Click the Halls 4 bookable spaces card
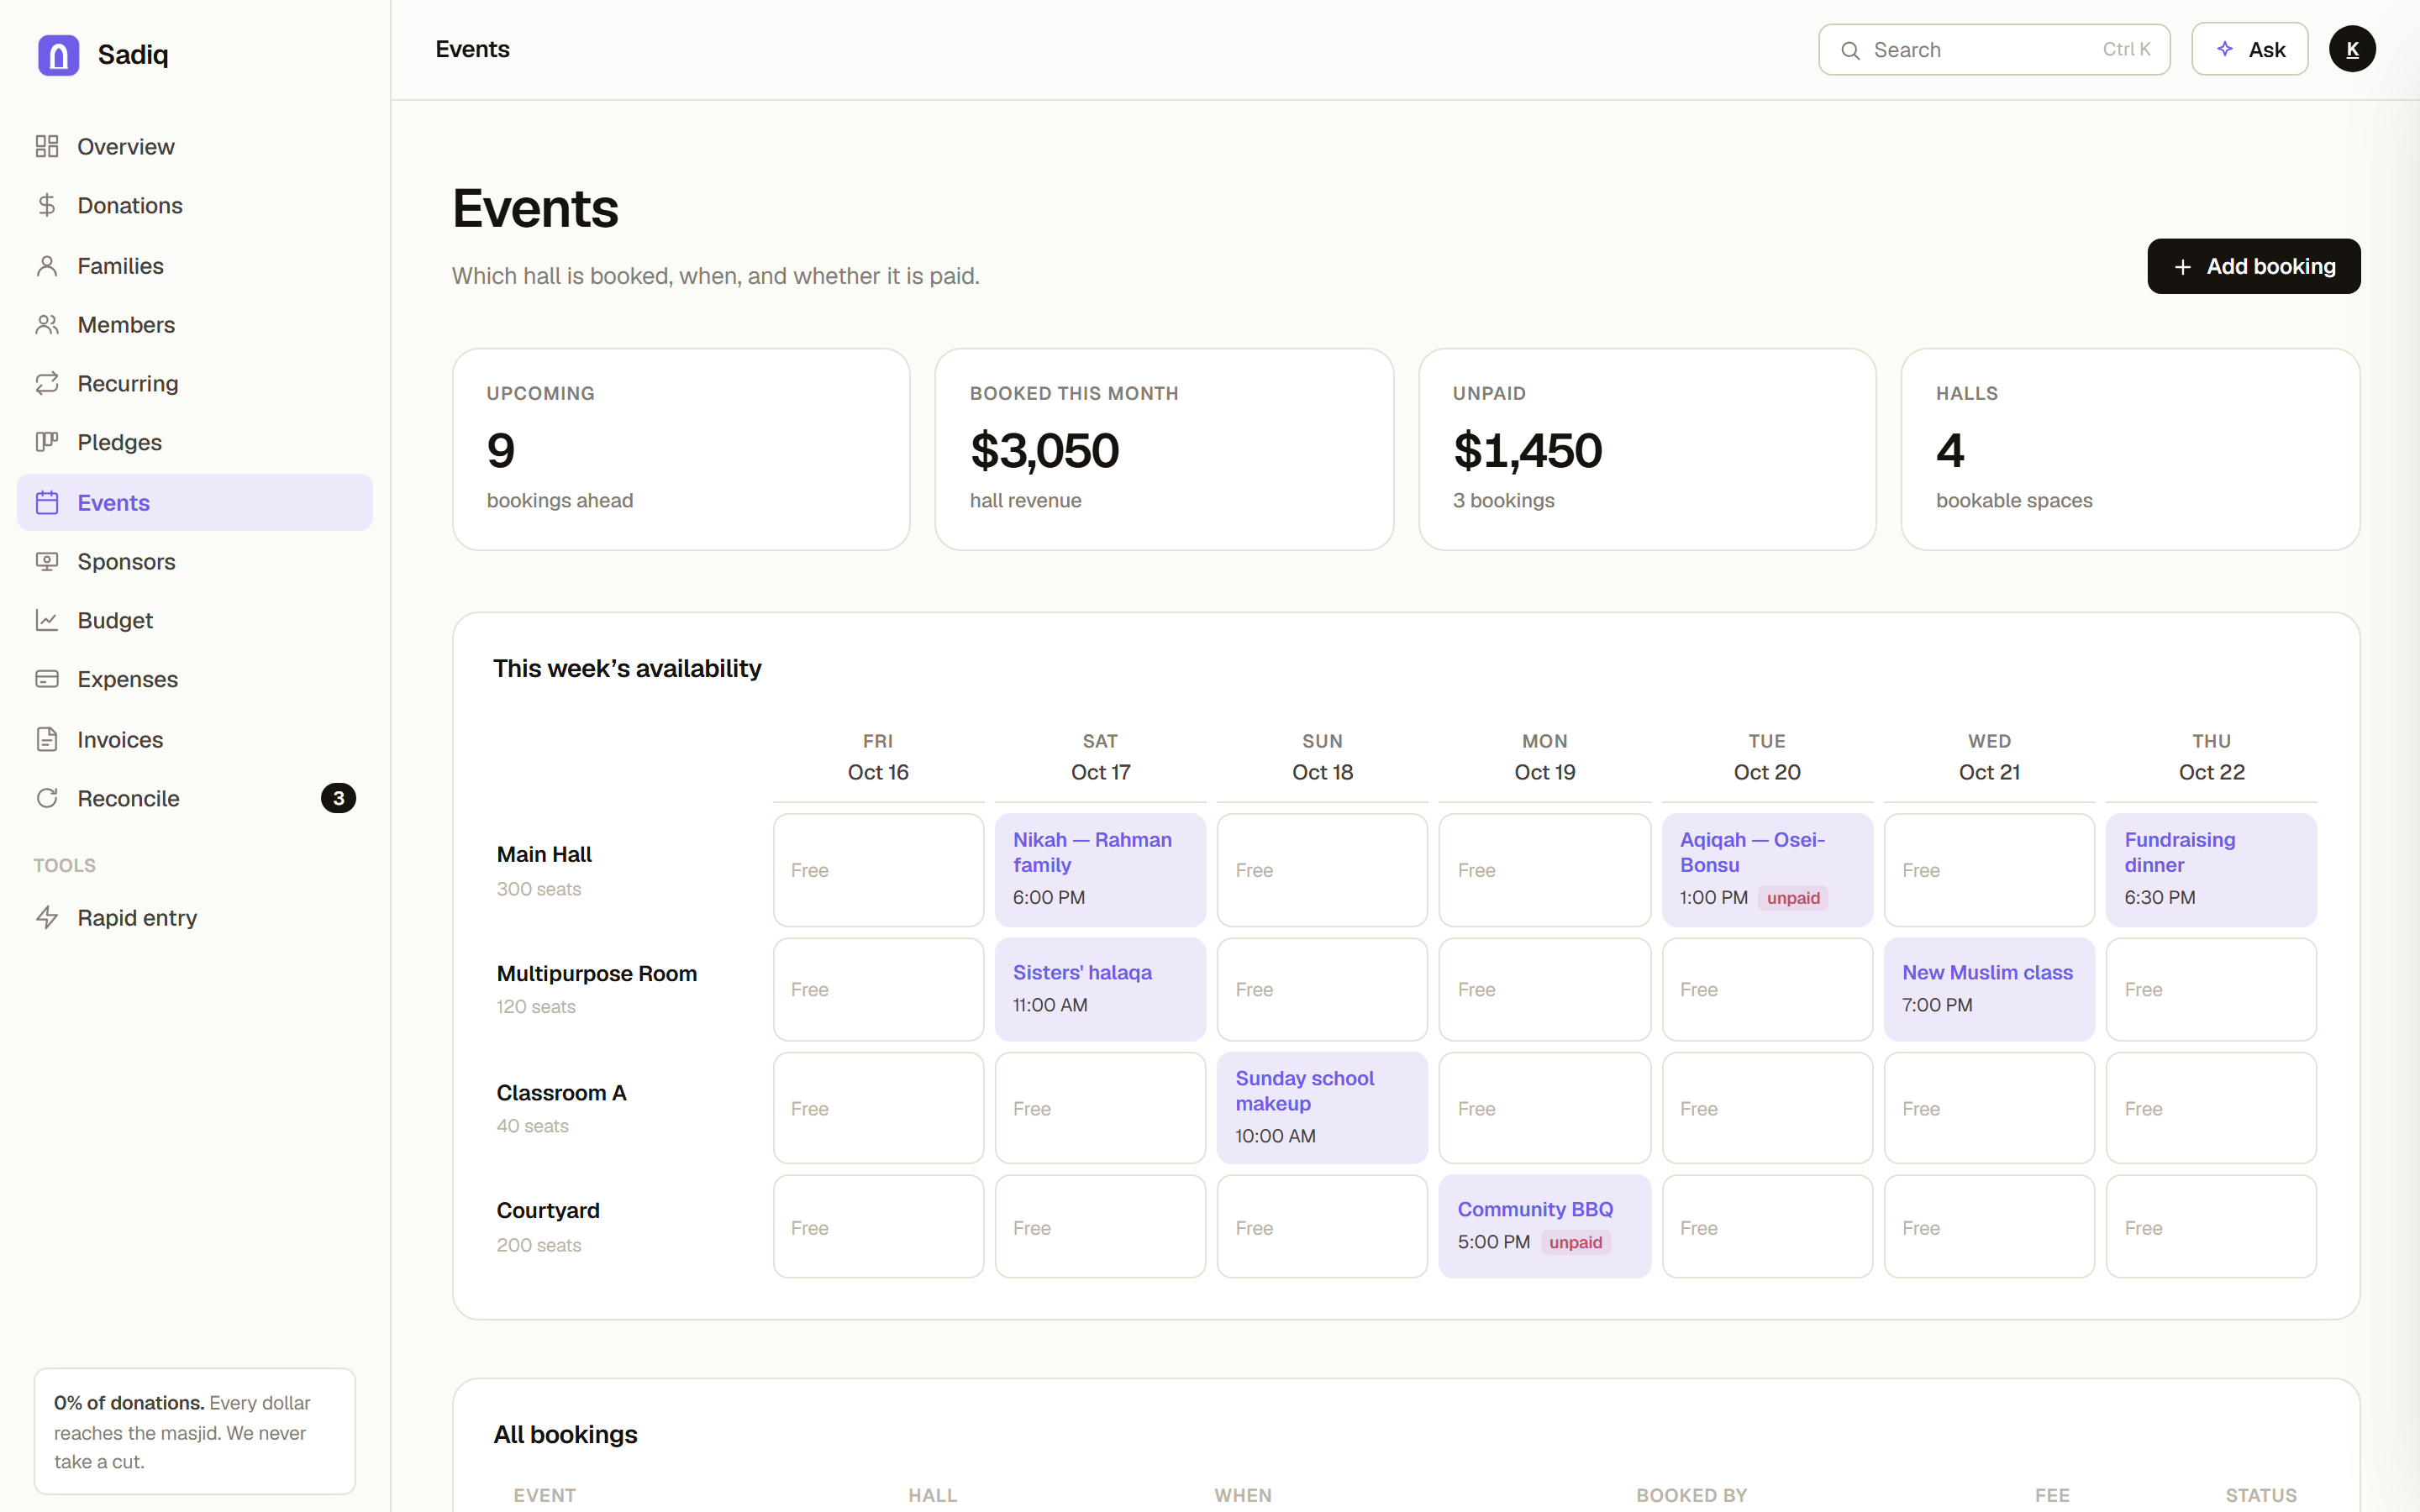 point(2130,449)
